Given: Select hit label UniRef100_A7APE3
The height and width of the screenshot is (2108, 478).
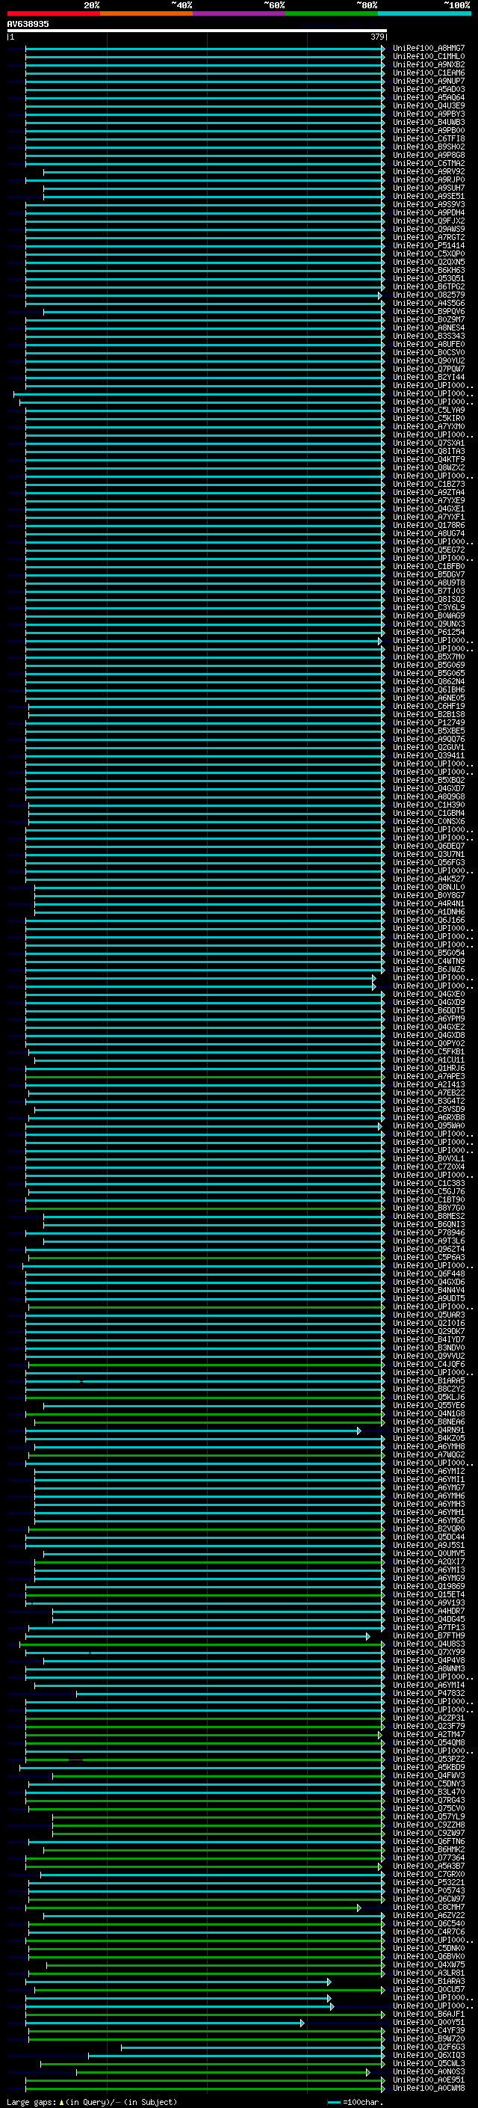Looking at the screenshot, I should click(x=429, y=1077).
